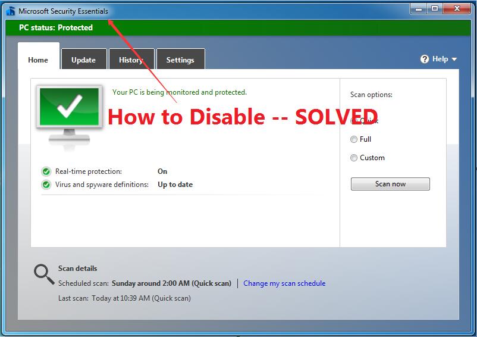The height and width of the screenshot is (337, 477).
Task: Select the Full scan radio option
Action: click(354, 139)
